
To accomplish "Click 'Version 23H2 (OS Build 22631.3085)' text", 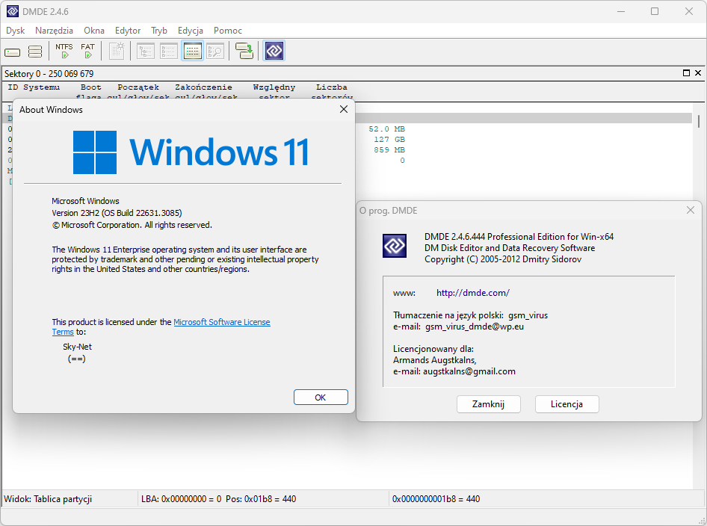I will point(117,213).
